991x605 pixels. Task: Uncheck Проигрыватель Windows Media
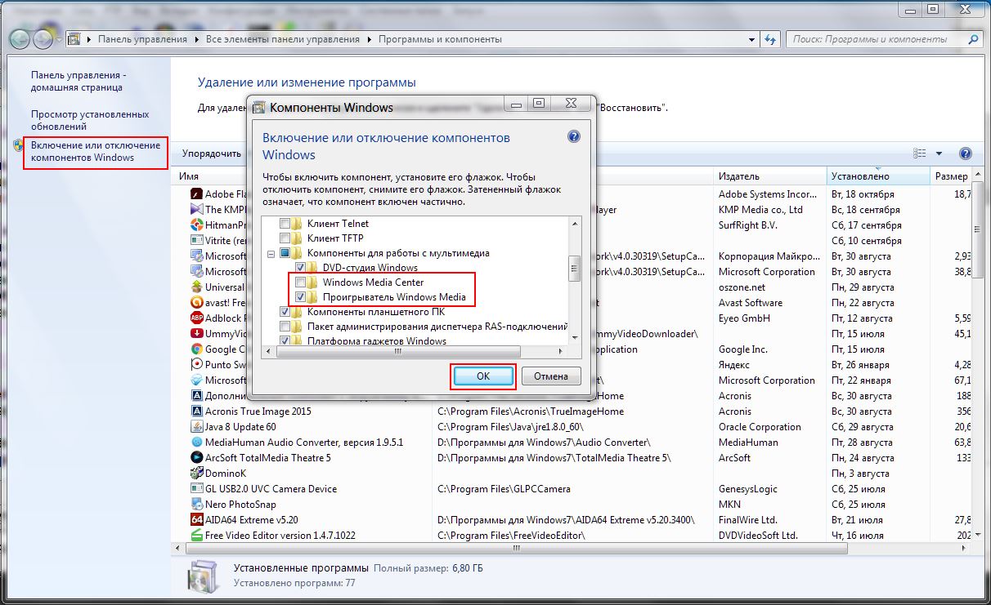(300, 297)
